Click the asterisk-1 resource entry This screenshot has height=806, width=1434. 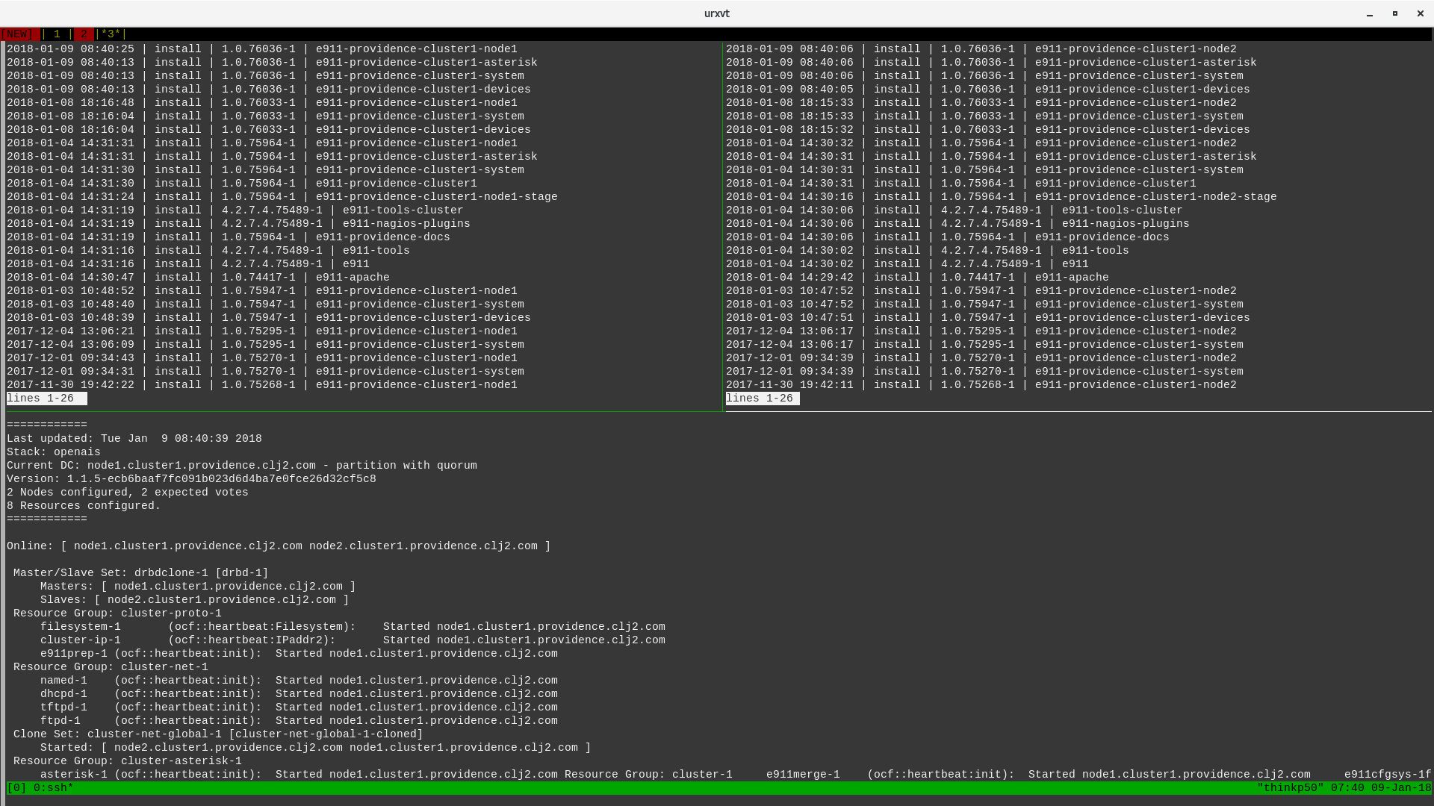pos(299,775)
